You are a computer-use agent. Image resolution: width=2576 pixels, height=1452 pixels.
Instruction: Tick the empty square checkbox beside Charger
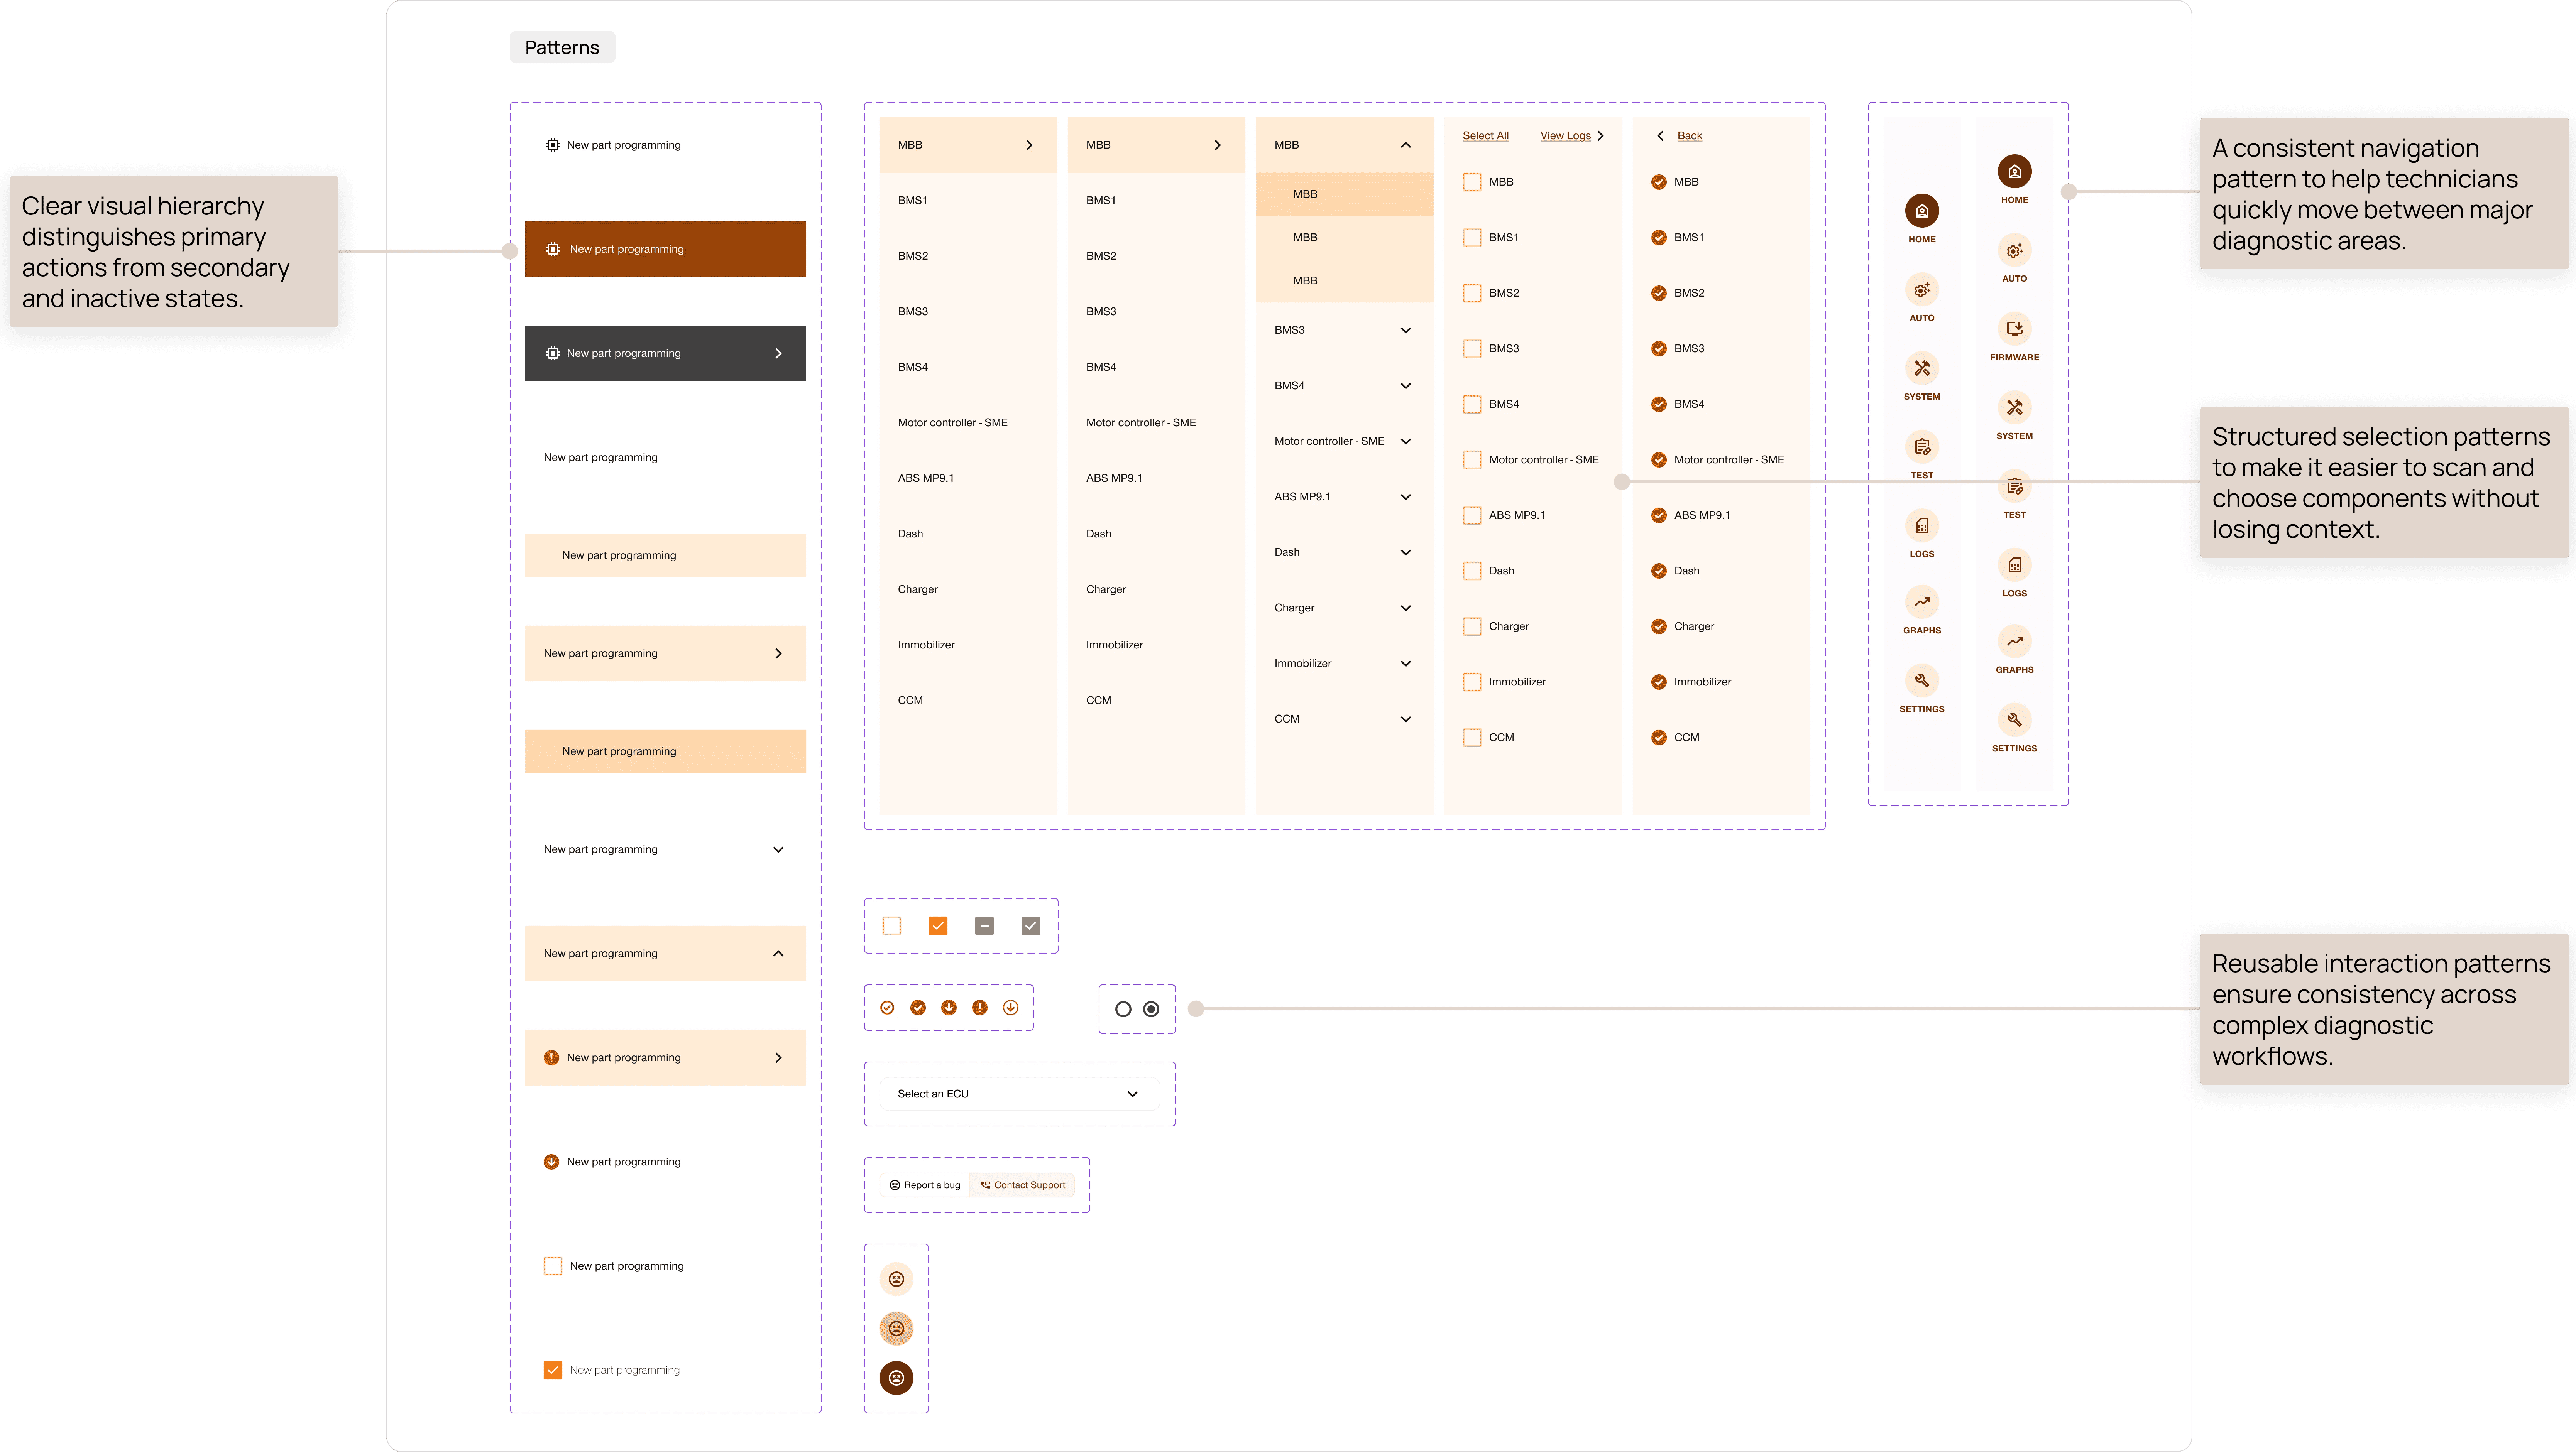click(1472, 626)
